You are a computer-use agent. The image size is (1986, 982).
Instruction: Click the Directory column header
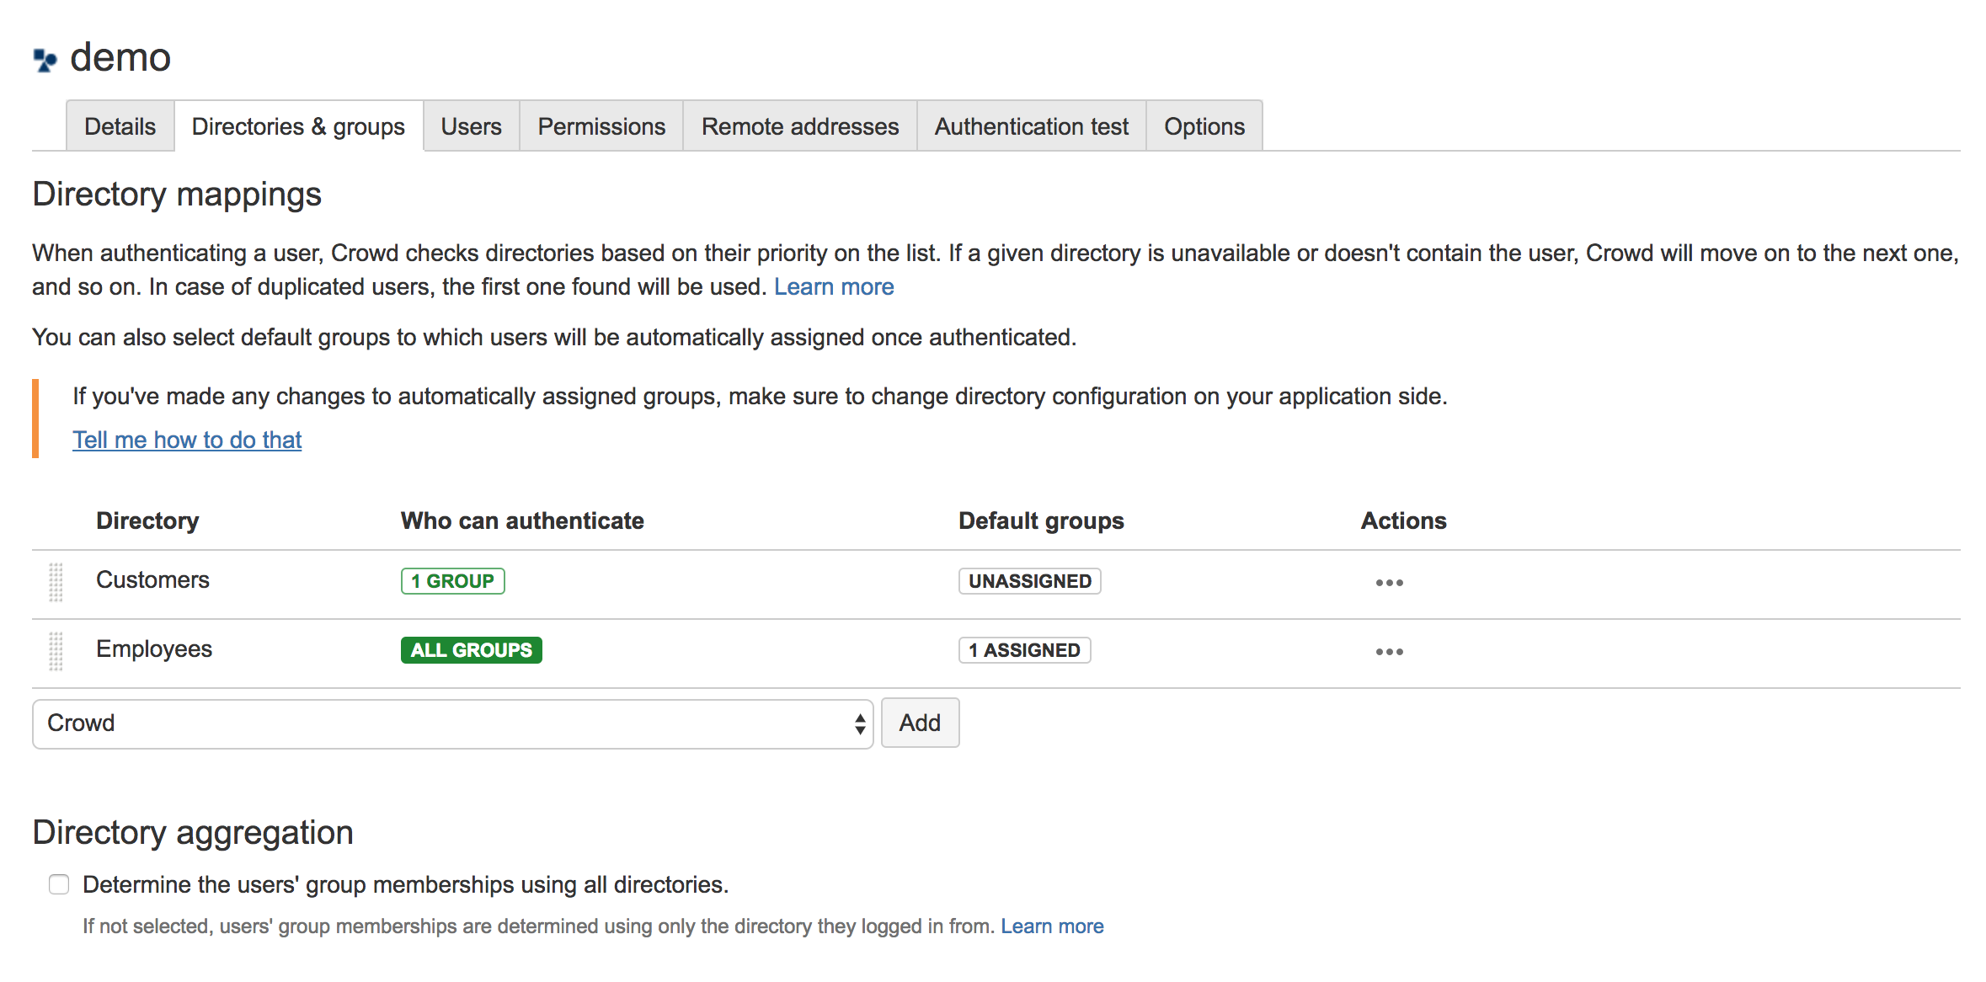pos(147,520)
